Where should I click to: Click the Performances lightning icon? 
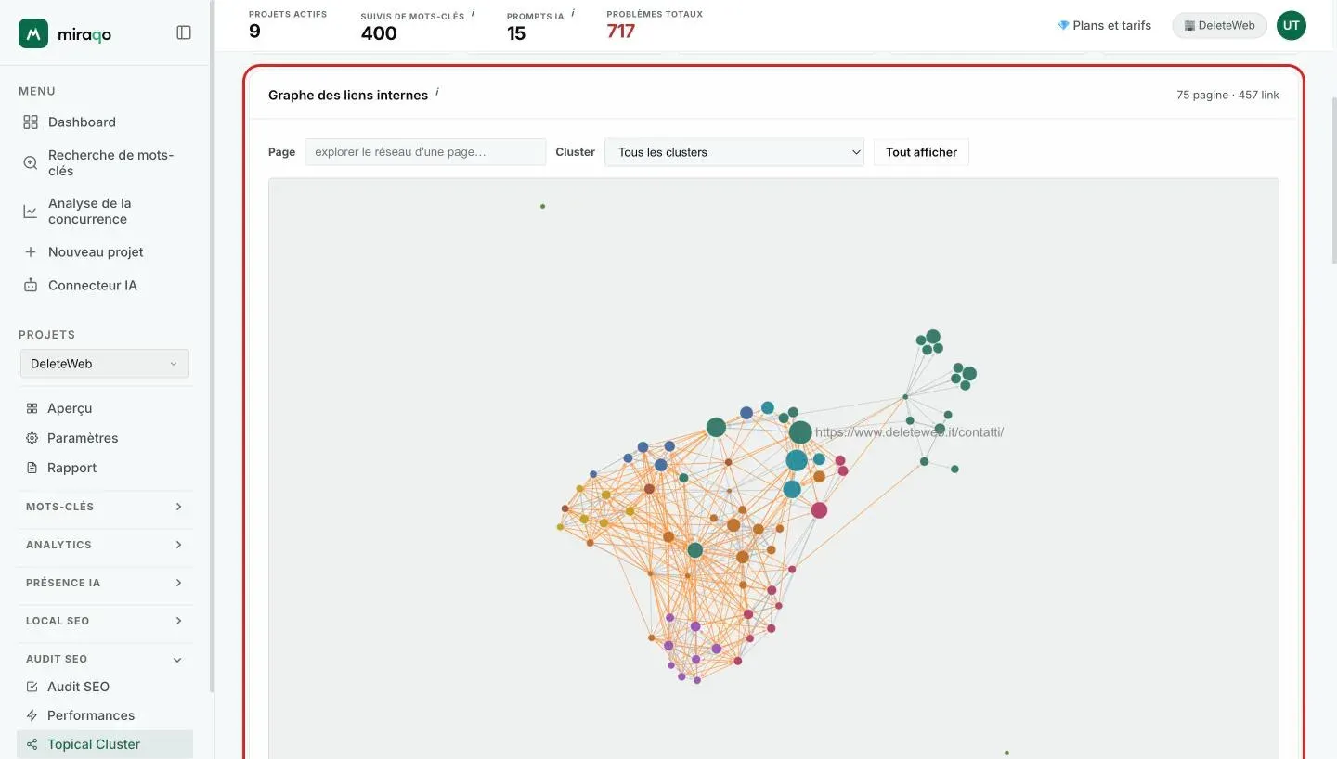pyautogui.click(x=32, y=715)
